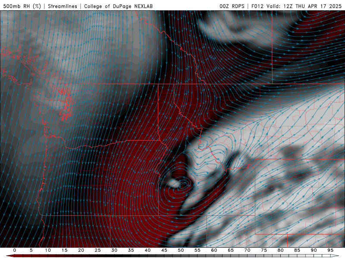The width and height of the screenshot is (345, 258).
Task: Click the '55' value on the color scale
Action: click(198, 250)
